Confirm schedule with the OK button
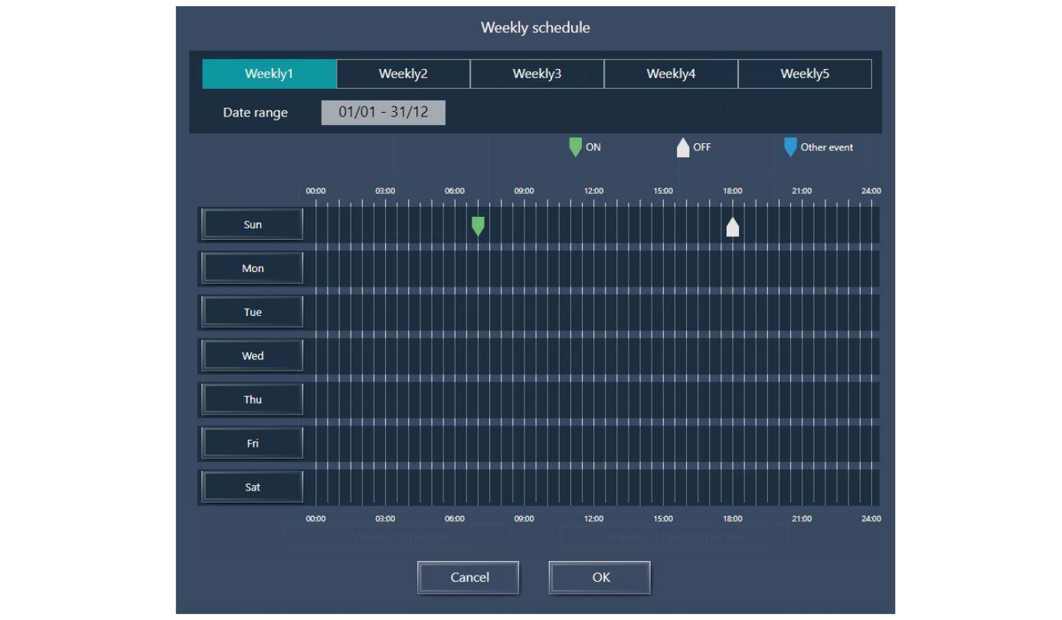 click(x=600, y=578)
